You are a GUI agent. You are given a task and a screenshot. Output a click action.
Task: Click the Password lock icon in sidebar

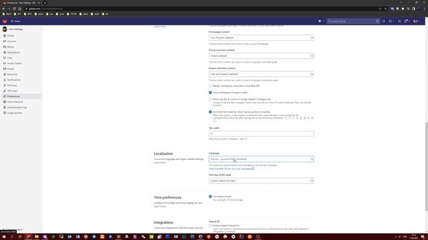click(x=5, y=74)
